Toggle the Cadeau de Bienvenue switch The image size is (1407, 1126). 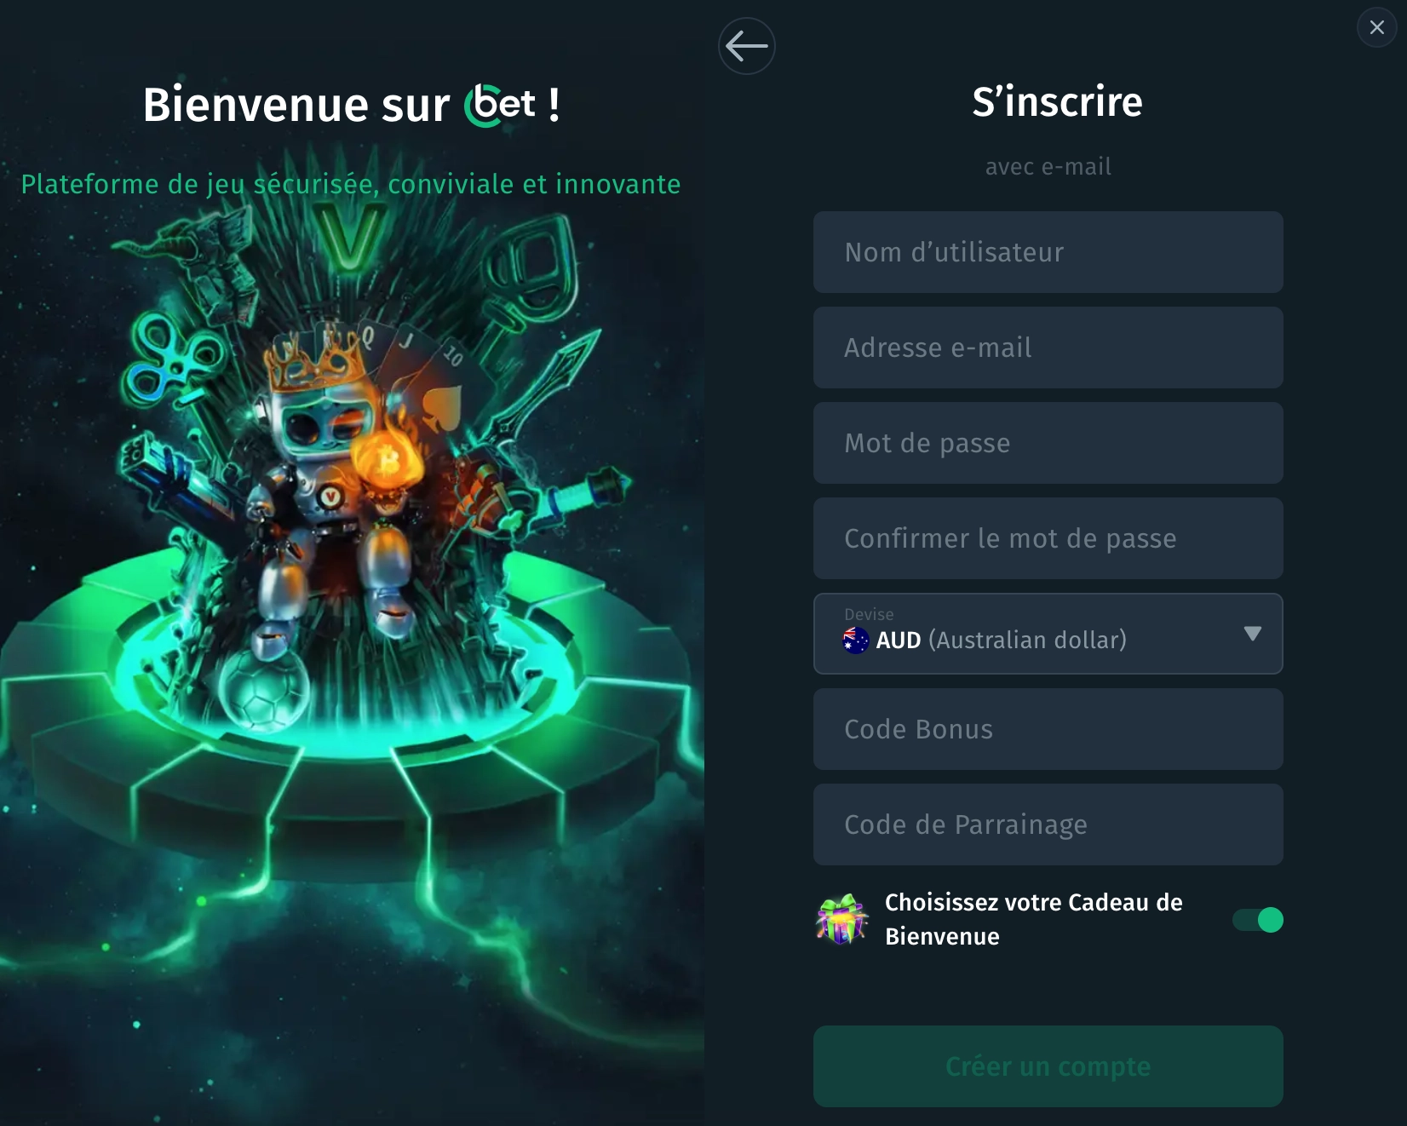click(1258, 920)
